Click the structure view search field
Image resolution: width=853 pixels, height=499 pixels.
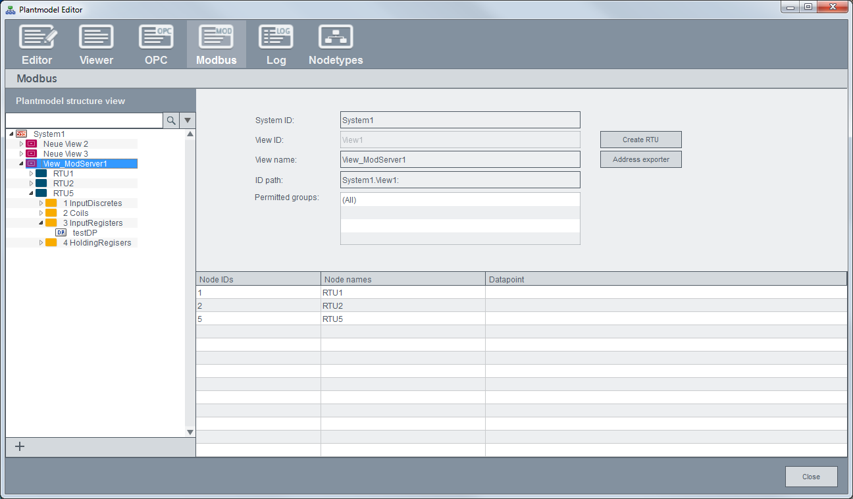[x=84, y=120]
